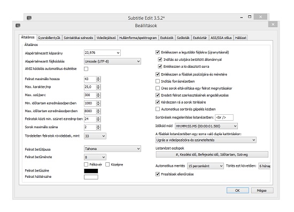Open the Időkód mód dropdown
Image resolution: width=294 pixels, height=212 pixels.
point(206,126)
